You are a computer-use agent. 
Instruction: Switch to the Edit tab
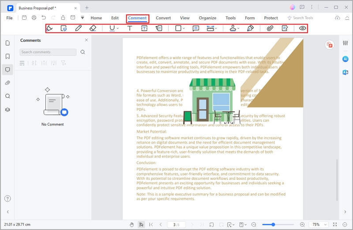[x=115, y=18]
